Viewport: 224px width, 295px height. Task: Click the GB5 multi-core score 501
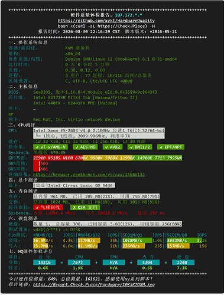pyautogui.click(x=44, y=169)
